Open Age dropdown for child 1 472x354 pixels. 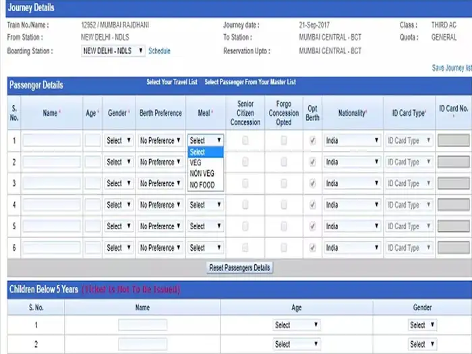[296, 325]
